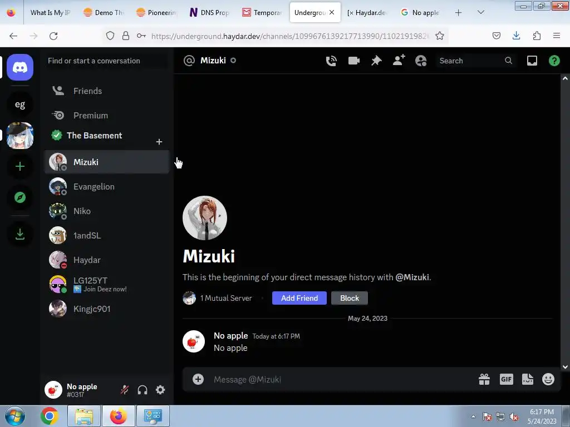The image size is (570, 427).
Task: Bookmark this page with the star
Action: point(440,36)
